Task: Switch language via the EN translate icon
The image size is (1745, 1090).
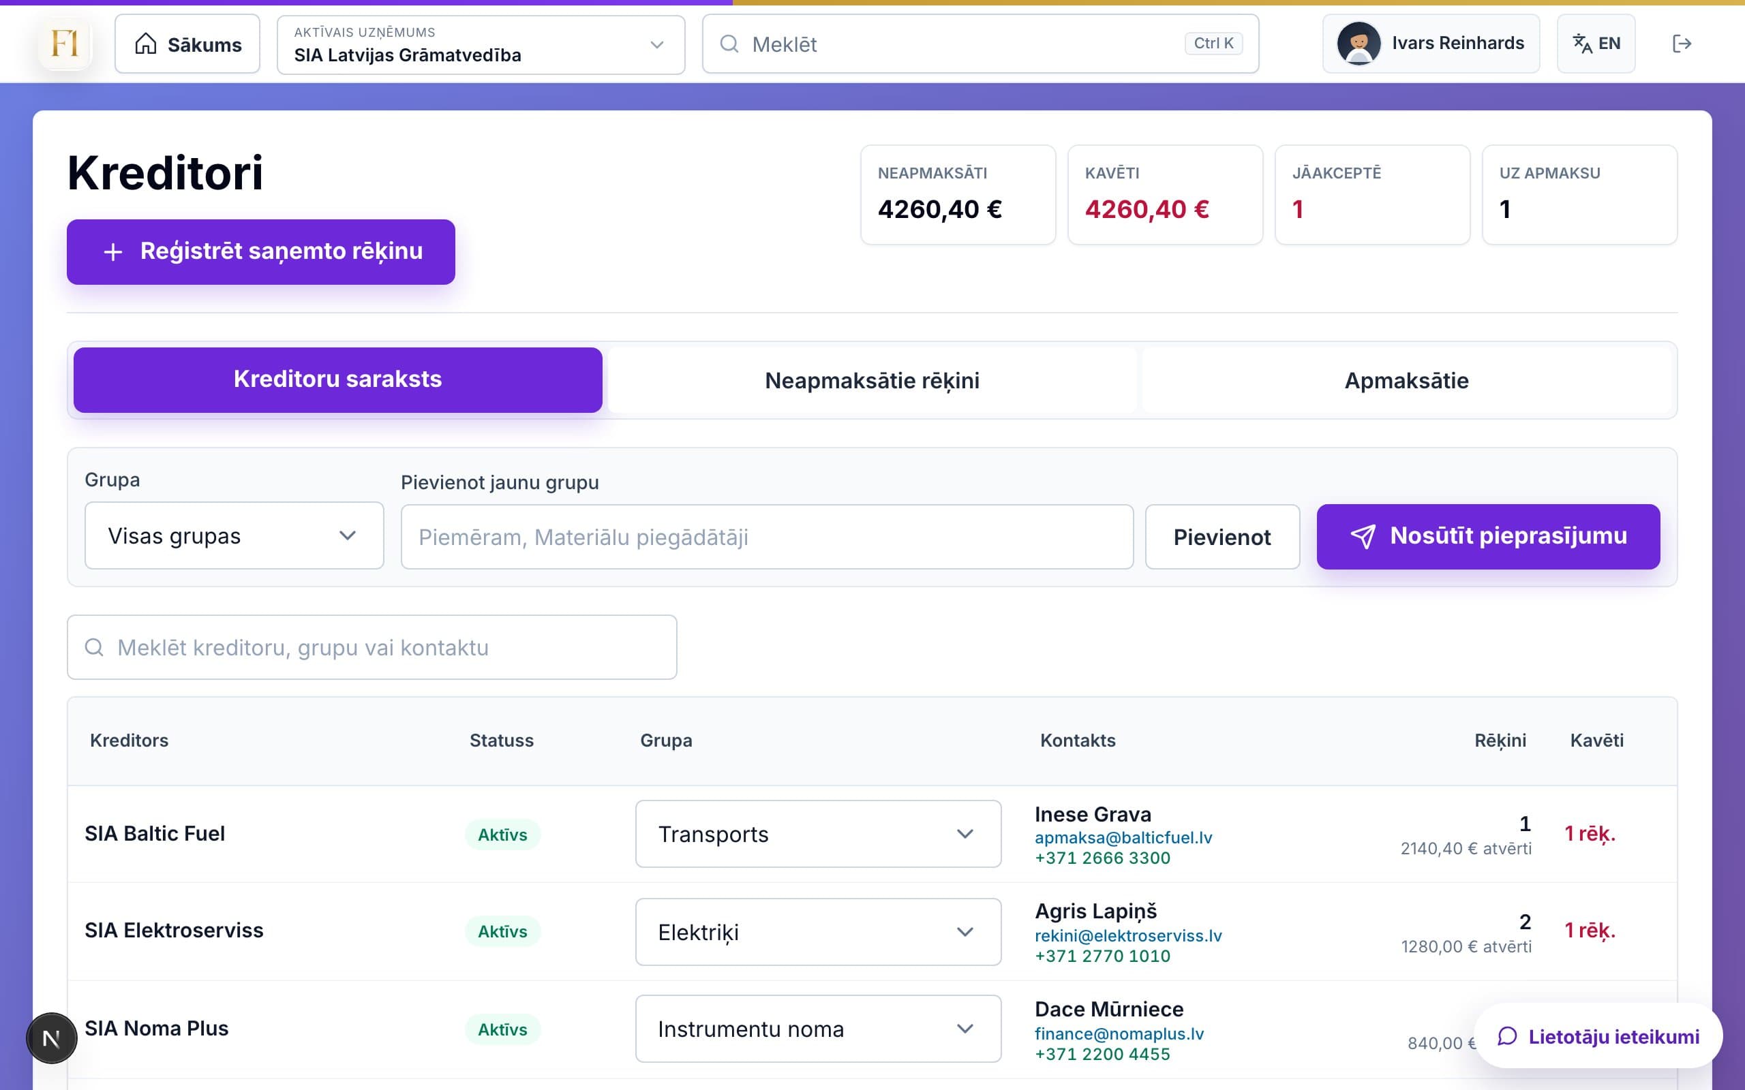Action: (x=1595, y=44)
